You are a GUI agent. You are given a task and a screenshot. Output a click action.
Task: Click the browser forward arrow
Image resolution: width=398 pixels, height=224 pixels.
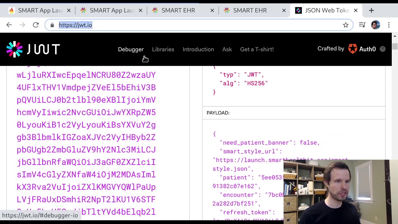click(x=22, y=25)
